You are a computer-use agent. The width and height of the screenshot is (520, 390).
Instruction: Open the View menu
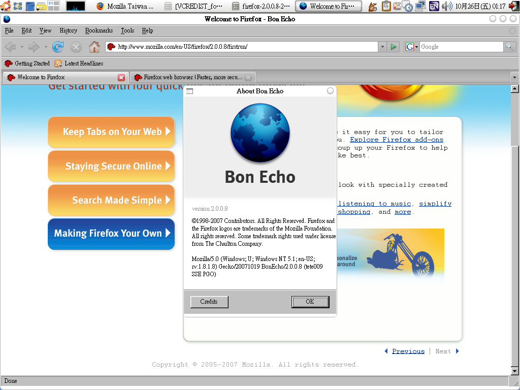point(45,30)
